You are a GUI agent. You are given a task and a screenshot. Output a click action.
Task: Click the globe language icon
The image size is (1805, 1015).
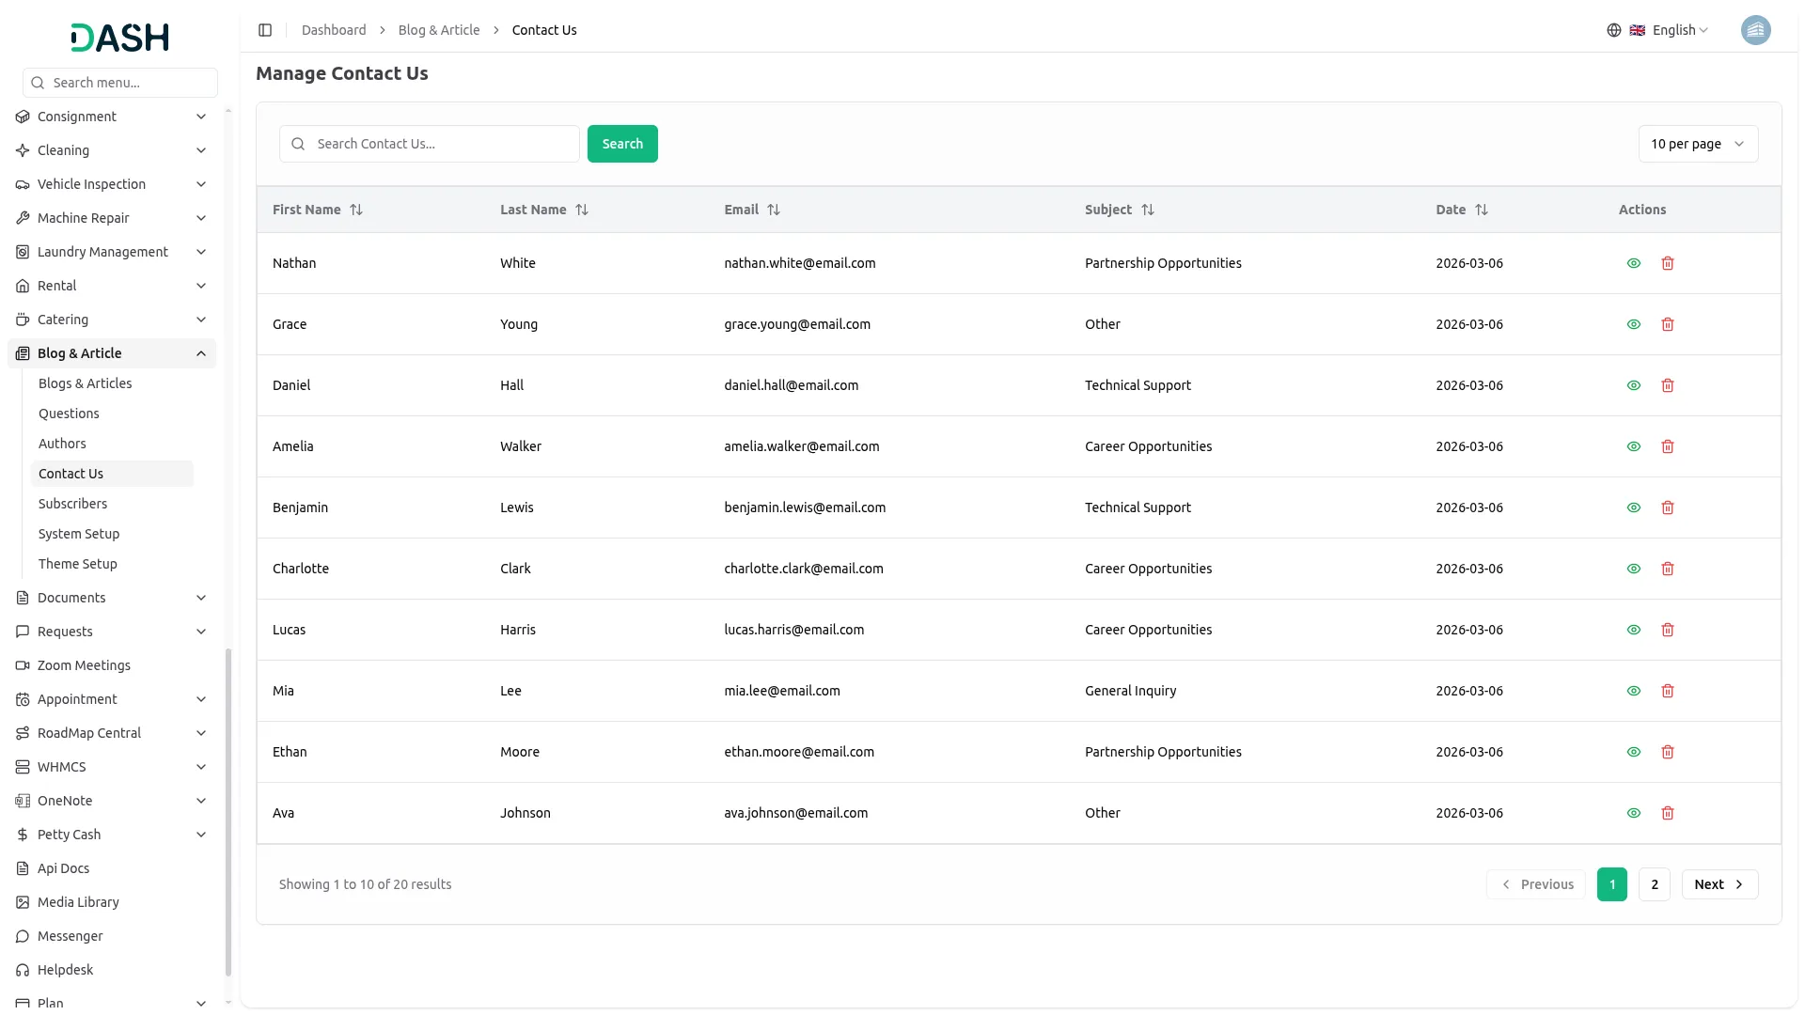coord(1614,30)
